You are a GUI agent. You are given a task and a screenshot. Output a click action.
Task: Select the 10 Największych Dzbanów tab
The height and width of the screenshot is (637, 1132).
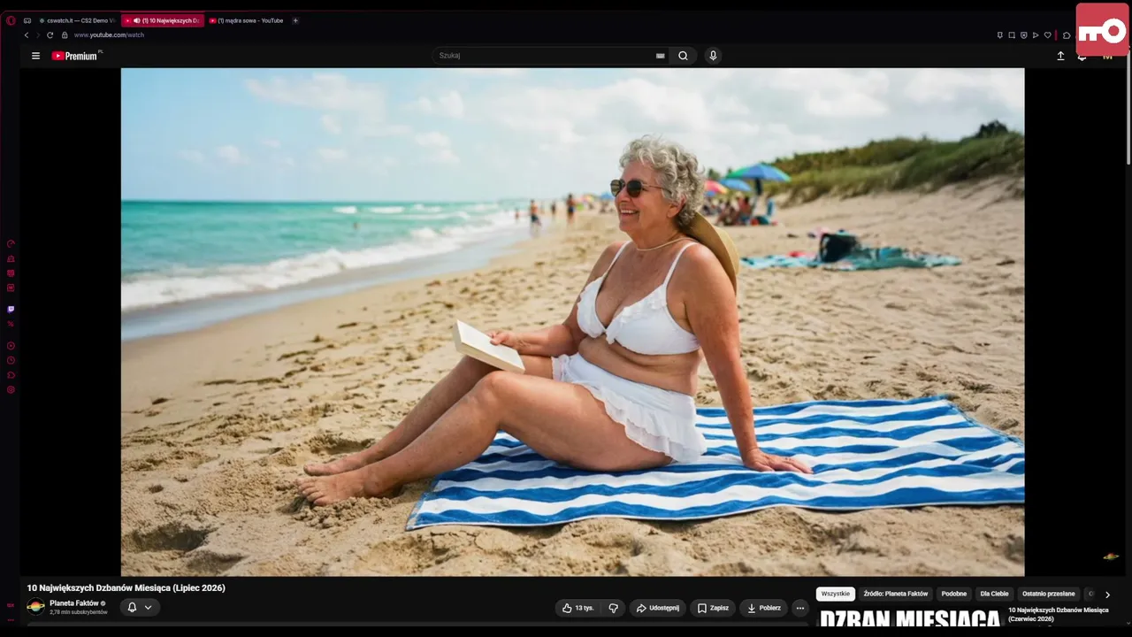click(x=163, y=20)
